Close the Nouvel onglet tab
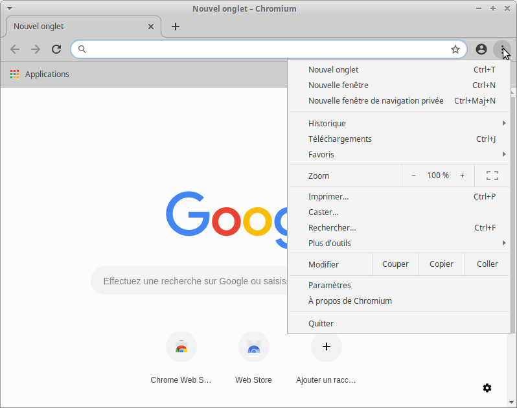Screen dimensions: 517x408 click(x=151, y=27)
